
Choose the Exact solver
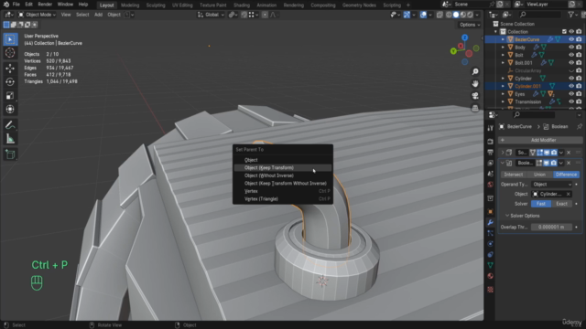(x=561, y=204)
